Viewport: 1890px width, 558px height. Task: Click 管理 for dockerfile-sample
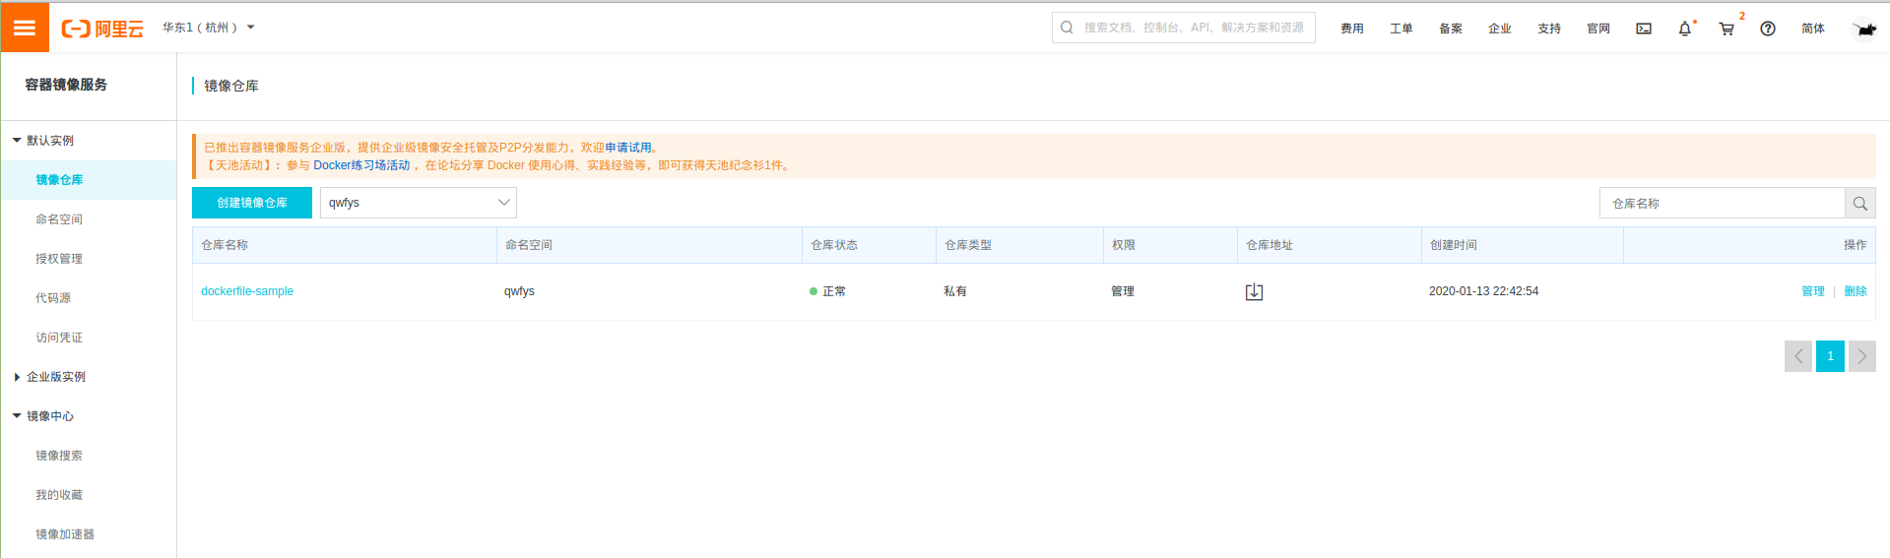(1813, 291)
